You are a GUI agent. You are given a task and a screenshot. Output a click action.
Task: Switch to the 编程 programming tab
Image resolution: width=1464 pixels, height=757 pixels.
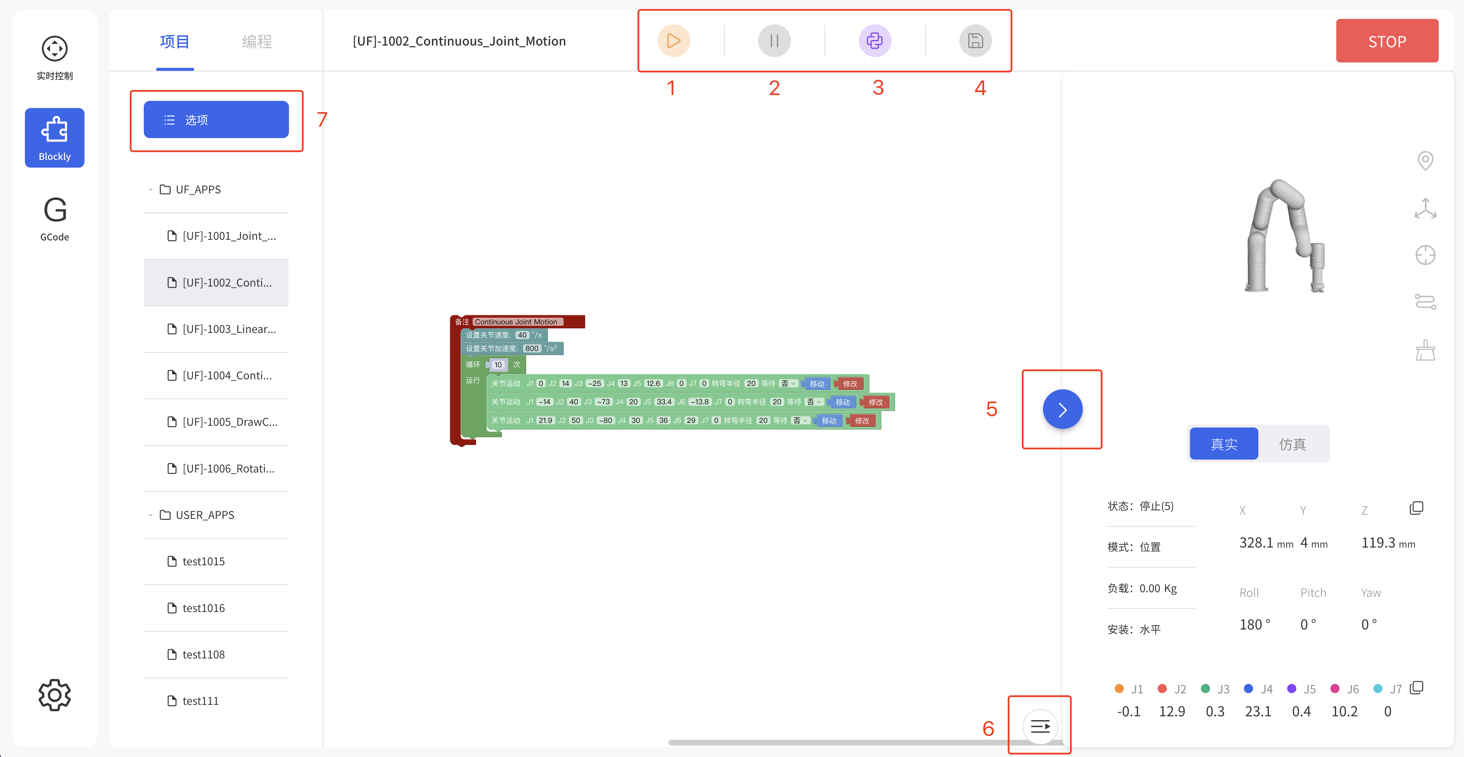(257, 42)
